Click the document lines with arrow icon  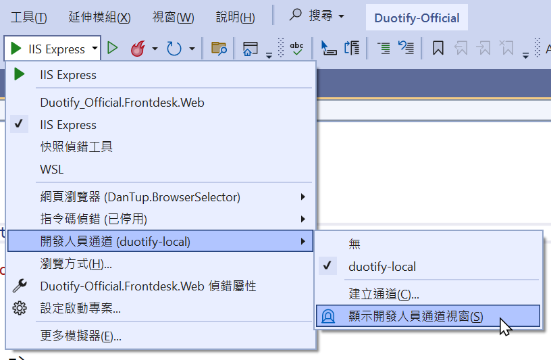352,48
